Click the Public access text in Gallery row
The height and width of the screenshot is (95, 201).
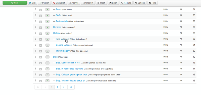166,33
